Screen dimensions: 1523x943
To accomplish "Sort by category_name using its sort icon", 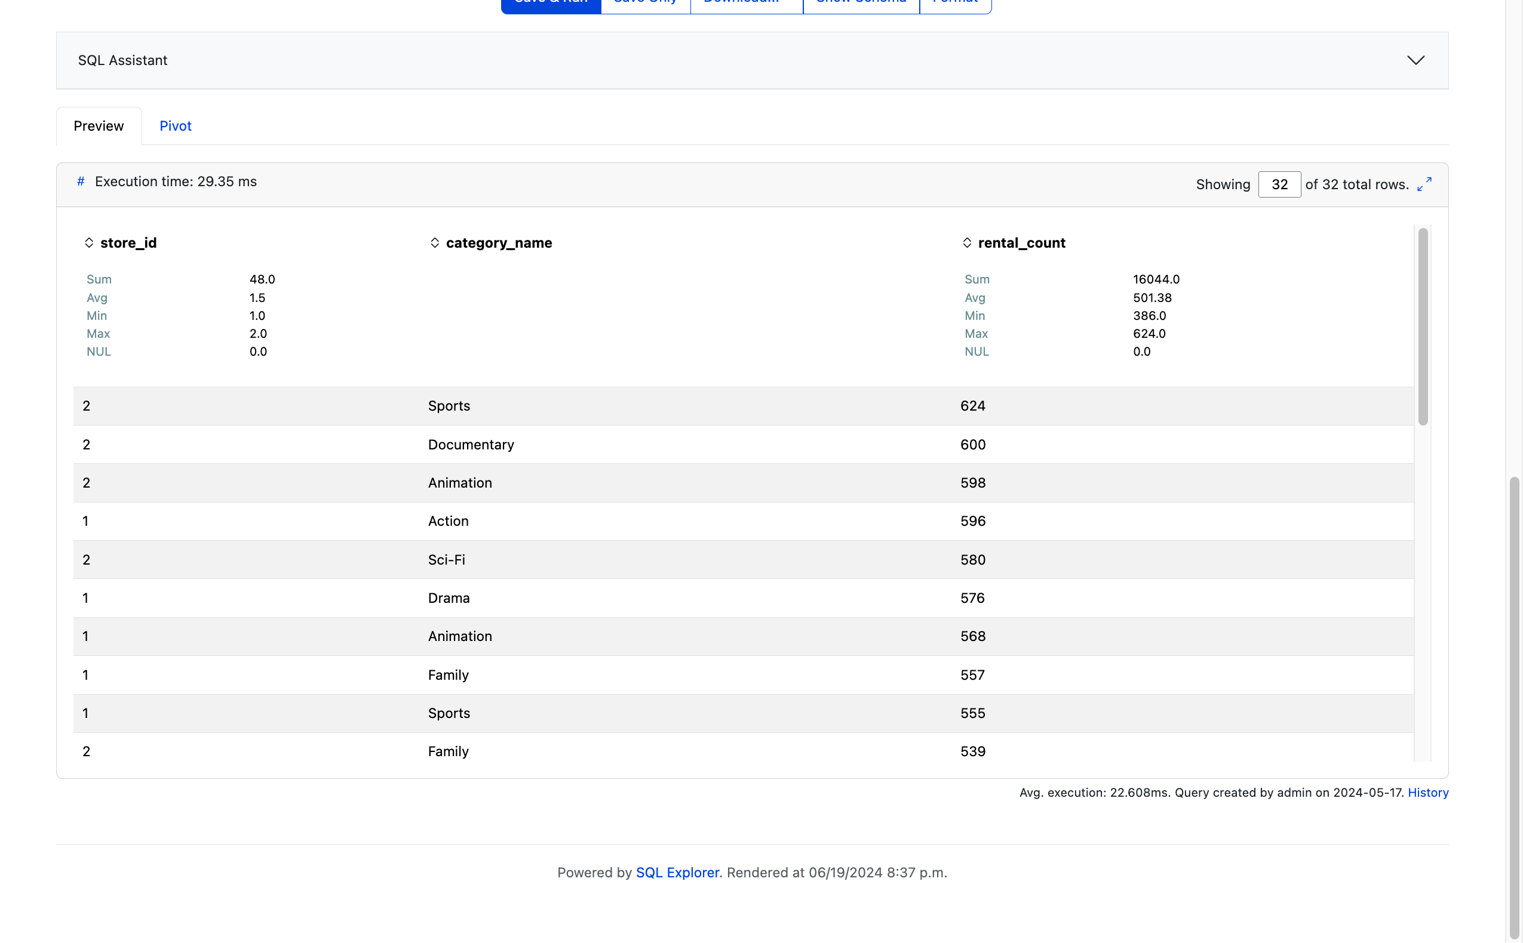I will [435, 242].
